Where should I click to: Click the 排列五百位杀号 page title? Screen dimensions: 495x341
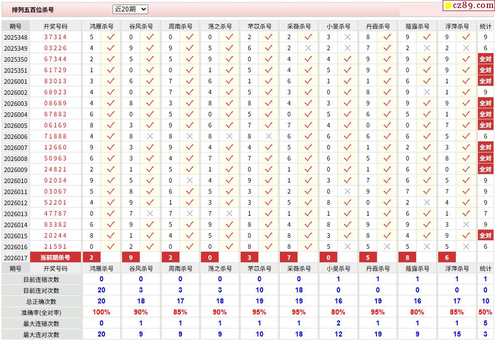coord(33,10)
